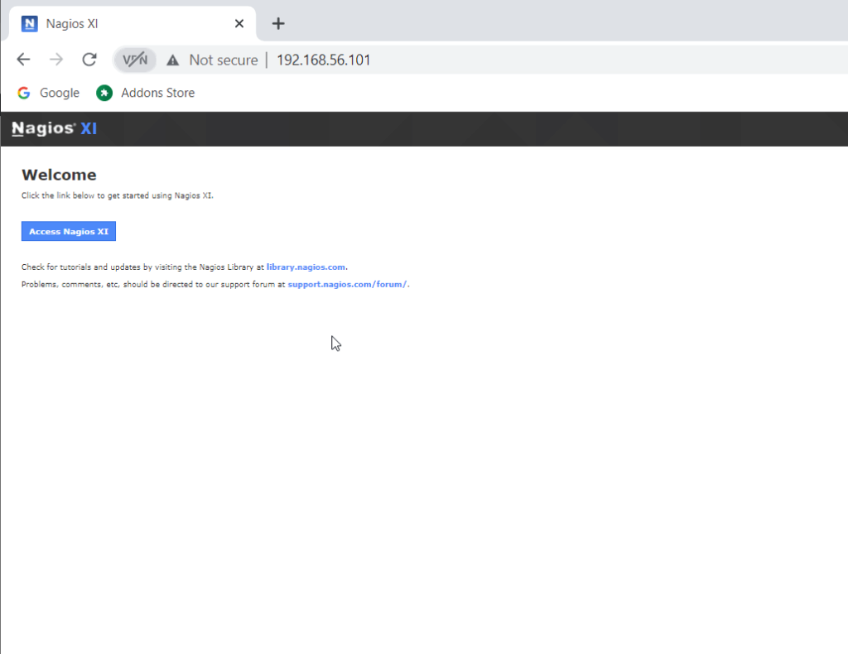Open the support.nagios.com/forum/ link

[x=347, y=284]
